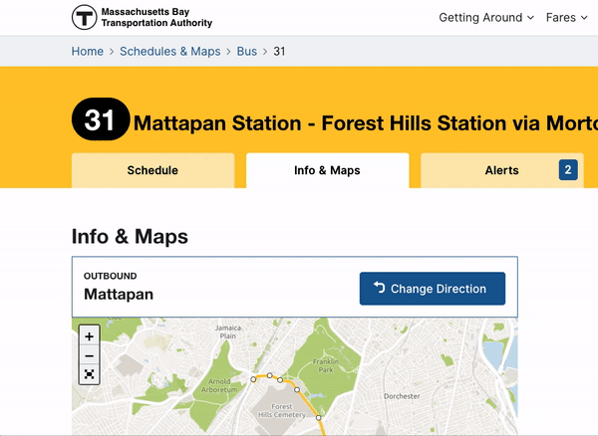Click the Arnold Arboretum map label
Screen dimensions: 598x436
219,385
